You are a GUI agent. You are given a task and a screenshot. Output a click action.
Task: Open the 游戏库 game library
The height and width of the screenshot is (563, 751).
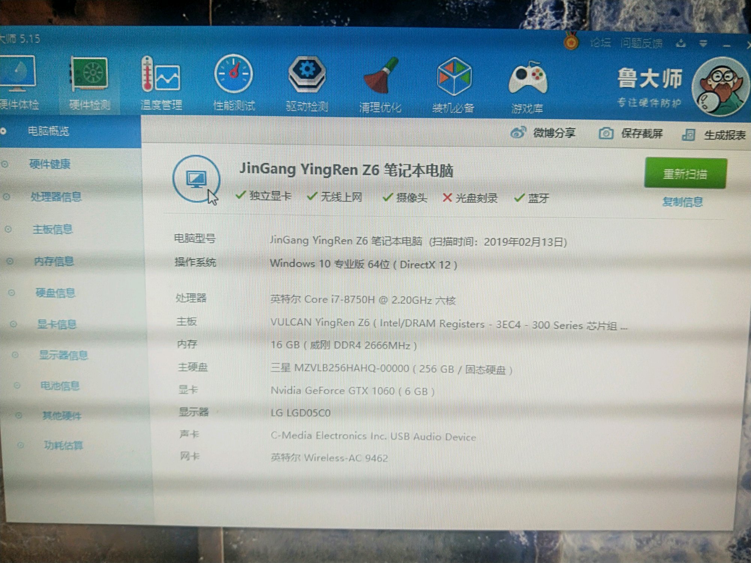(x=527, y=87)
